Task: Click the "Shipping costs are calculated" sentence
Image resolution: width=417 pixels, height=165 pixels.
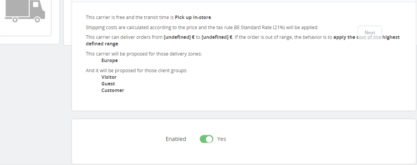Action: pyautogui.click(x=128, y=28)
